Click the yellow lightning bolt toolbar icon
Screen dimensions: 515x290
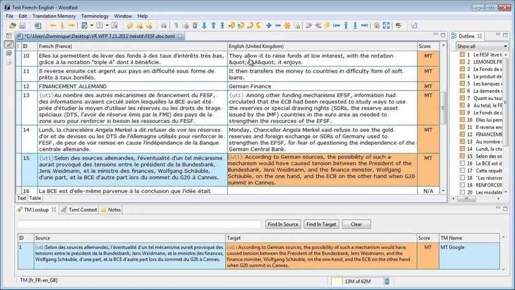pos(327,26)
